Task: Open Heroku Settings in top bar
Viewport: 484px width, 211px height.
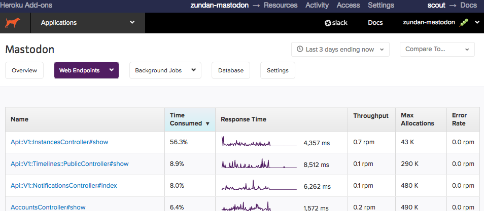Action: point(381,5)
